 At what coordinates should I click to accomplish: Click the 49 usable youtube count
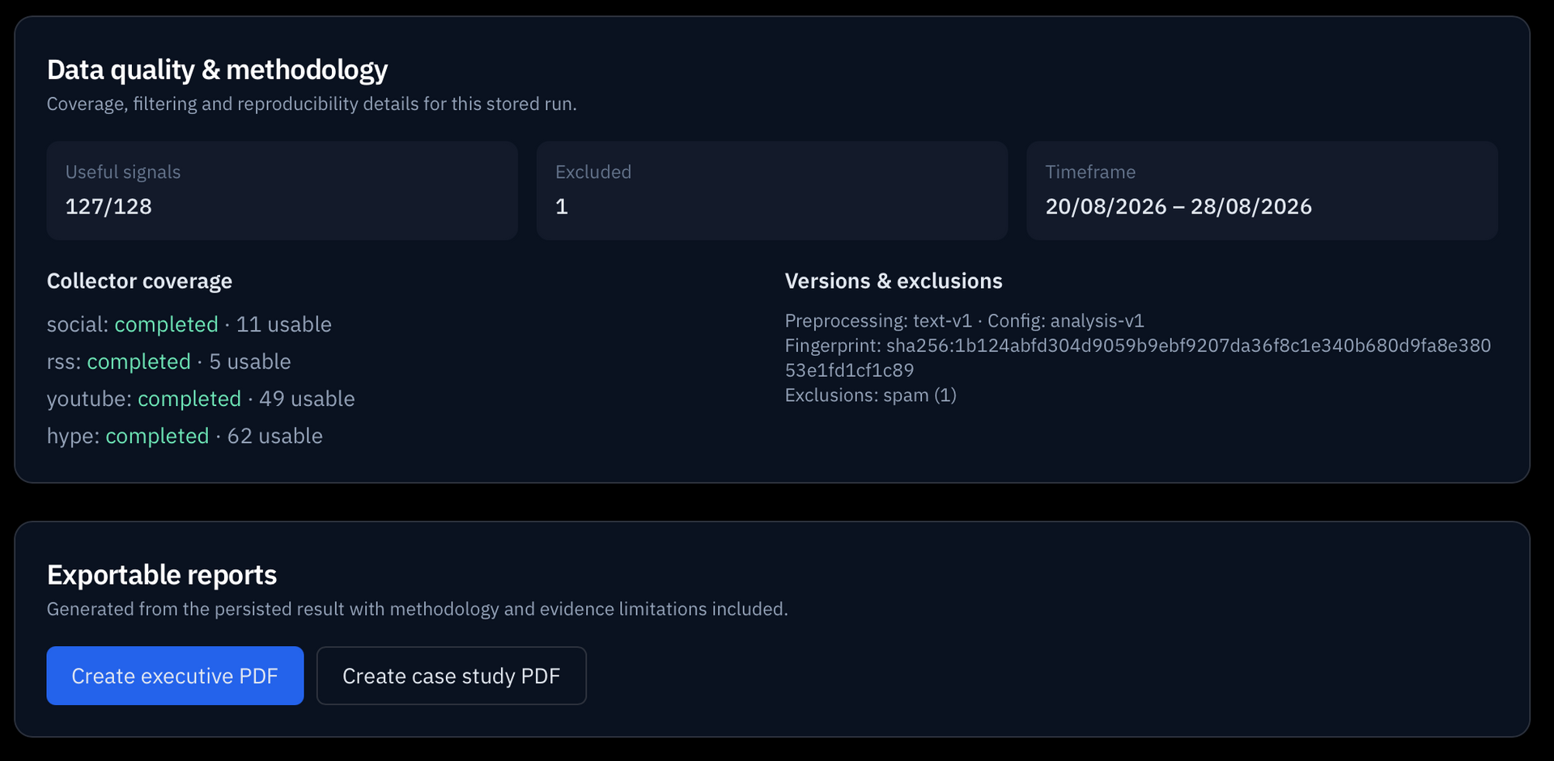[307, 399]
